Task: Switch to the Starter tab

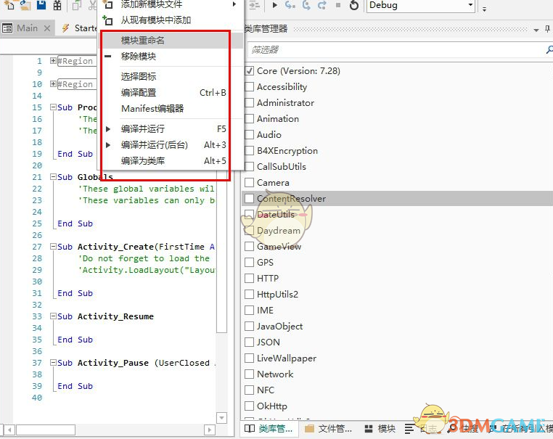Action: [x=79, y=28]
